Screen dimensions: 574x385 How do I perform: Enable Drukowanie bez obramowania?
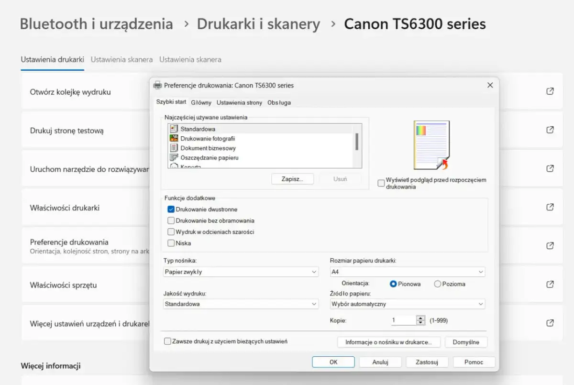pyautogui.click(x=171, y=220)
